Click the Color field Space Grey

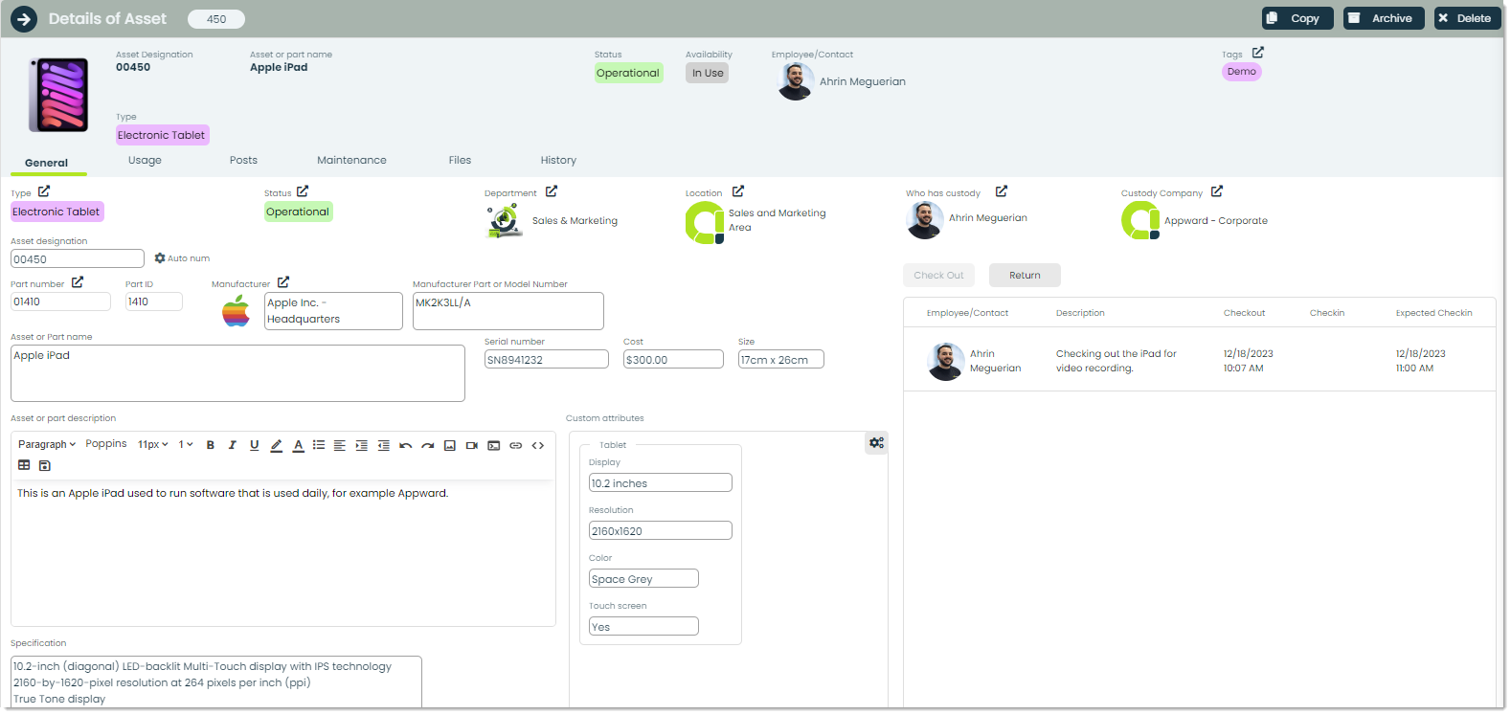[x=643, y=578]
